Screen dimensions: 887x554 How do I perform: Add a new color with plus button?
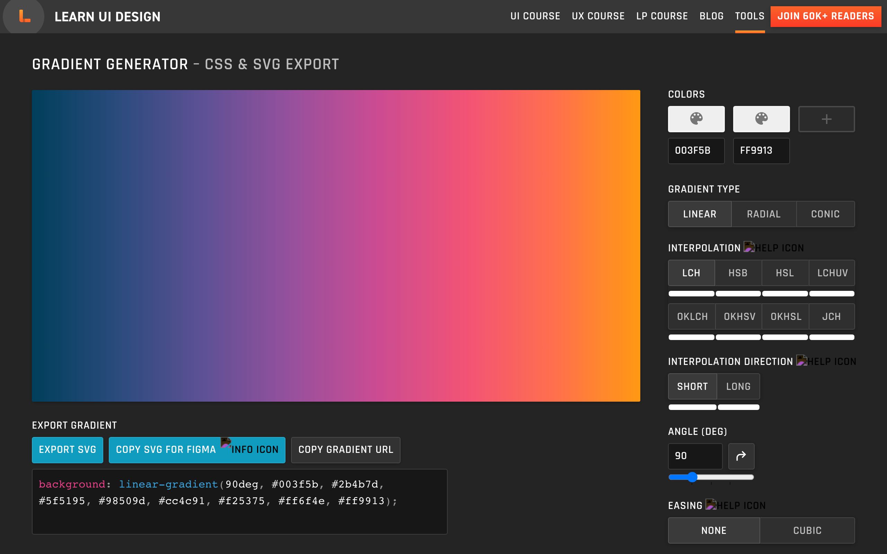click(x=826, y=119)
